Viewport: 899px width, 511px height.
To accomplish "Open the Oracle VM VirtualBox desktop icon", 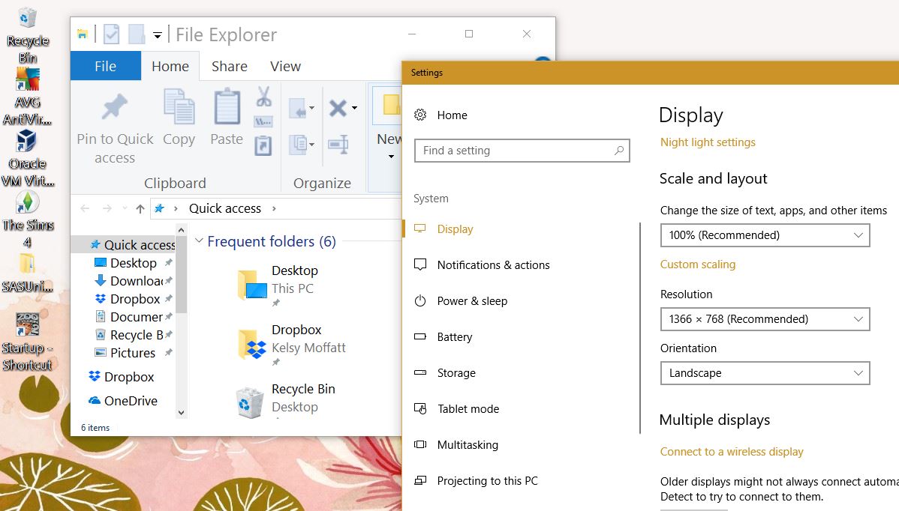I will click(x=27, y=141).
